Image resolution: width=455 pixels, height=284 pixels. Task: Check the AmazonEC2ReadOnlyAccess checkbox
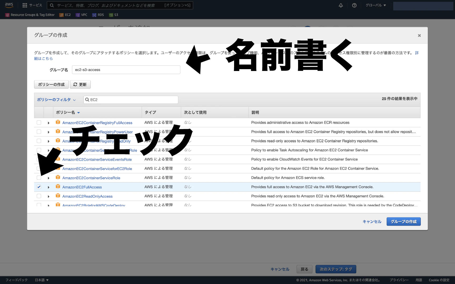click(39, 196)
